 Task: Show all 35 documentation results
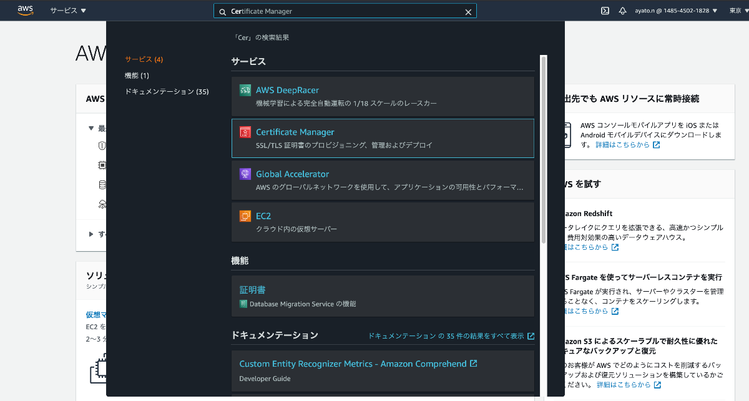446,336
